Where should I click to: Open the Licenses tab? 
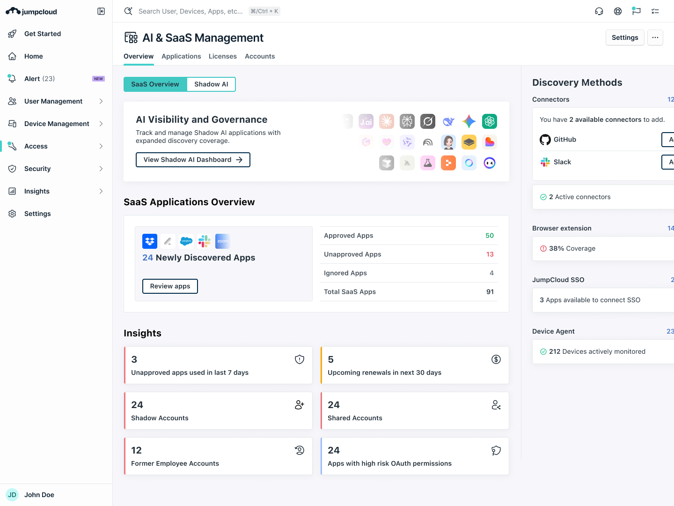click(x=222, y=56)
